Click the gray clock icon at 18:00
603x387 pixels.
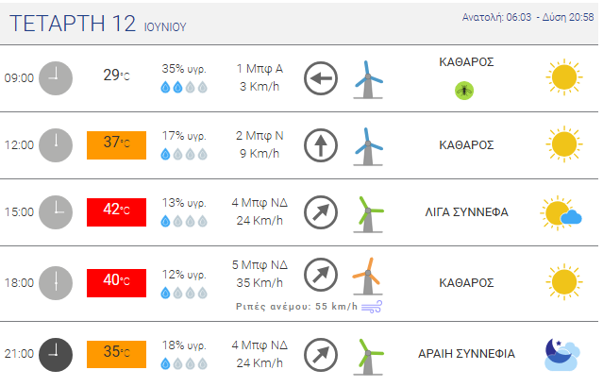pyautogui.click(x=56, y=283)
